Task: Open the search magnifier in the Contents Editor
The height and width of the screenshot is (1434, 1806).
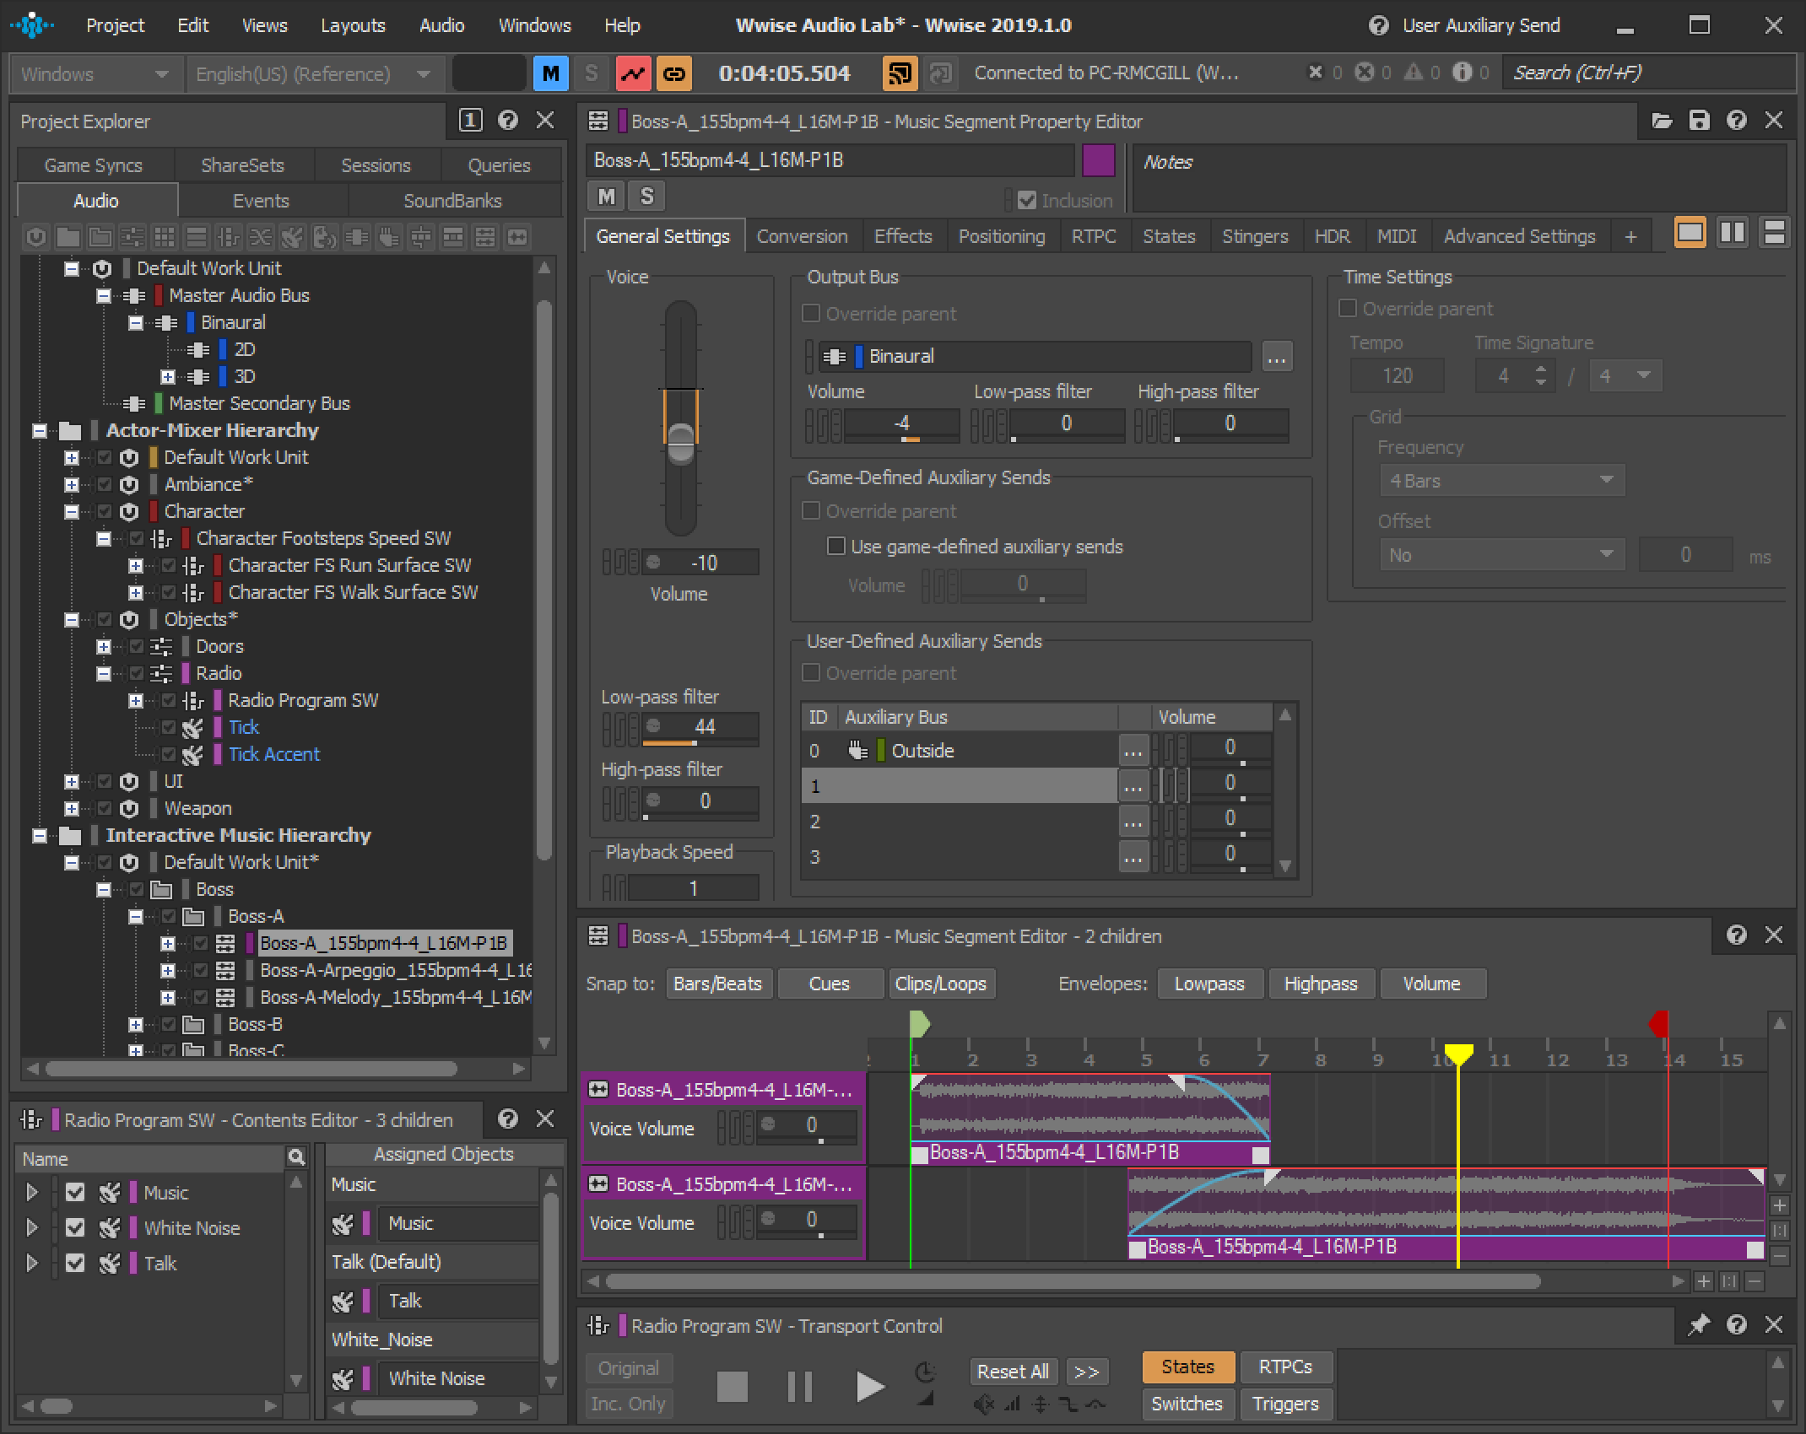Action: [x=295, y=1157]
